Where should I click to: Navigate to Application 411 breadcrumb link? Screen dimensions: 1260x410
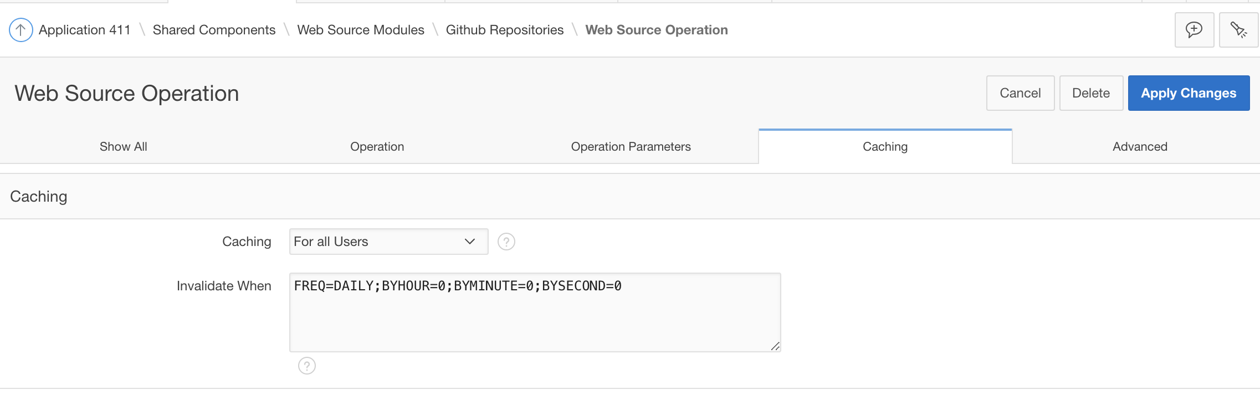85,30
